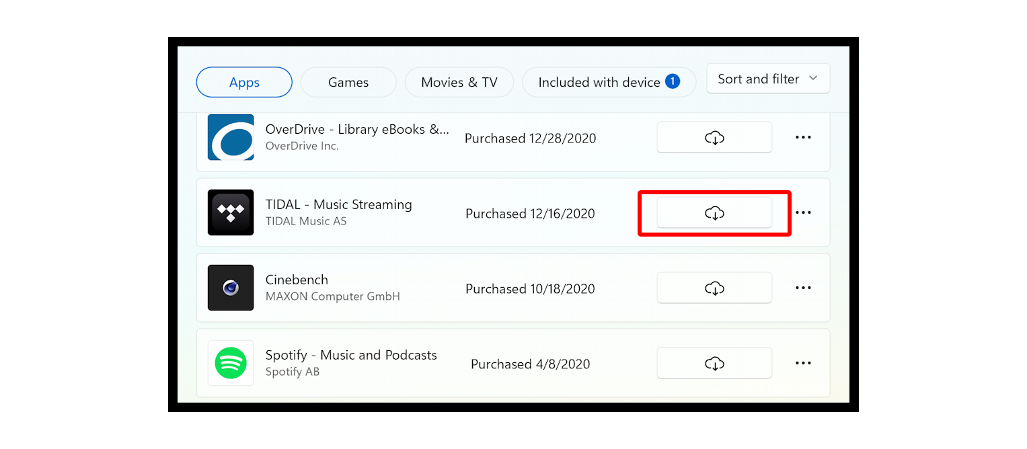Screen dimensions: 1027x449
Task: Open the Sort and filter dropdown
Action: pyautogui.click(x=768, y=78)
